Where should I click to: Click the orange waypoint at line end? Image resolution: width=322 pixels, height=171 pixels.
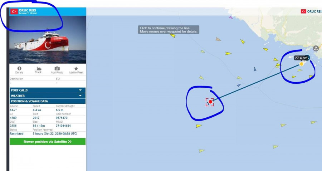(302, 64)
